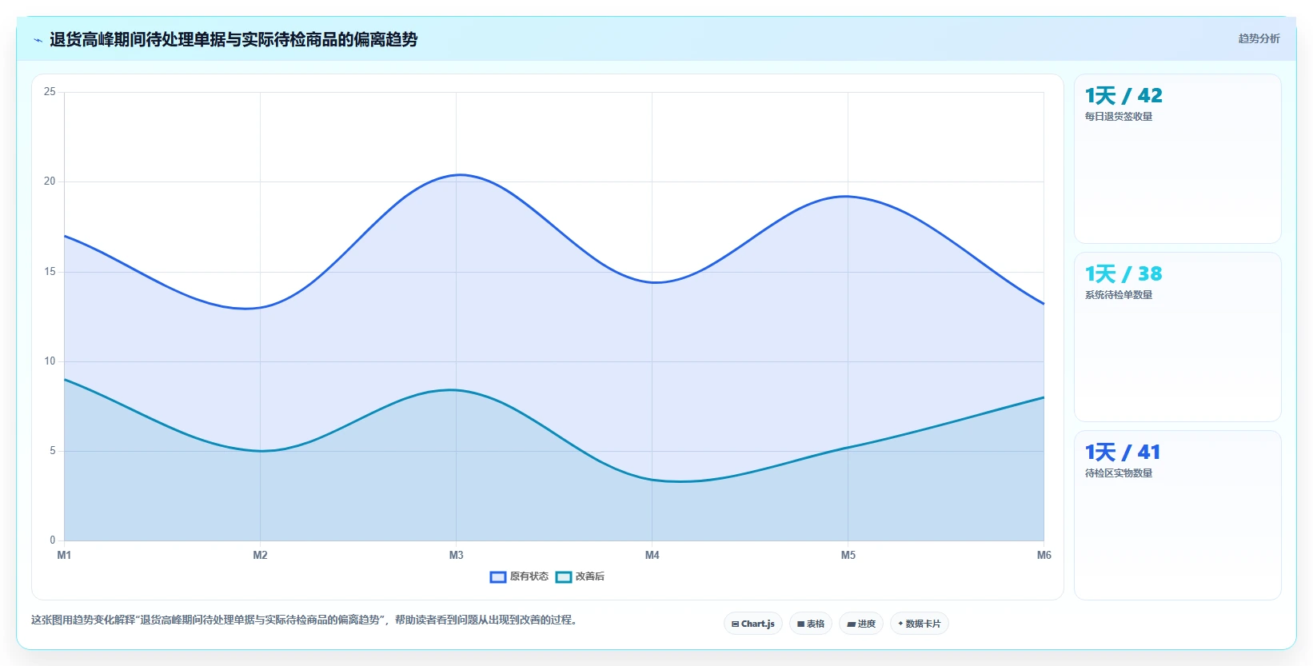
Task: Click the M1 x-axis label
Action: click(x=64, y=555)
